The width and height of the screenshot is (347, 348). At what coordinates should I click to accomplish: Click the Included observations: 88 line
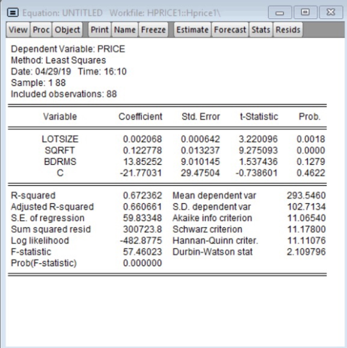(64, 94)
